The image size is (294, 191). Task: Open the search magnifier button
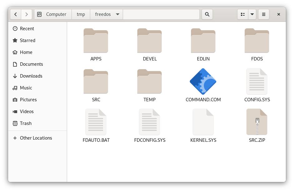207,14
